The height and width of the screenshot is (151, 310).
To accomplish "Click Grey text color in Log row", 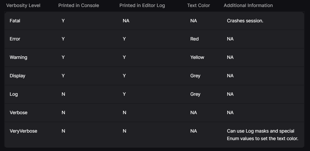I will point(195,94).
